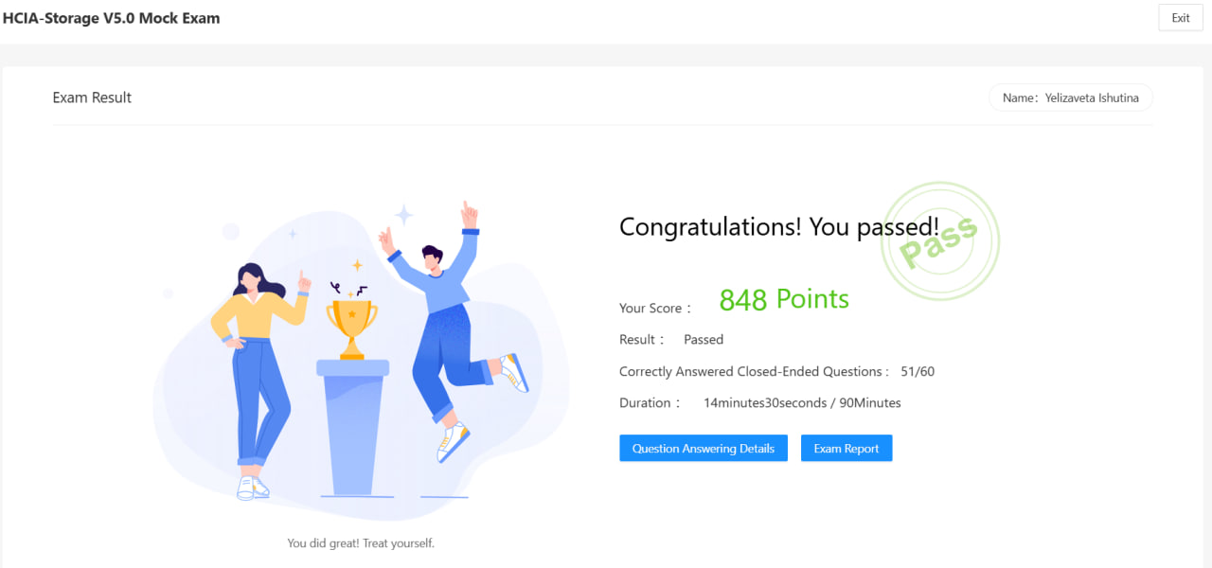Open the Exam Report
Viewport: 1212px width, 568px height.
tap(847, 449)
